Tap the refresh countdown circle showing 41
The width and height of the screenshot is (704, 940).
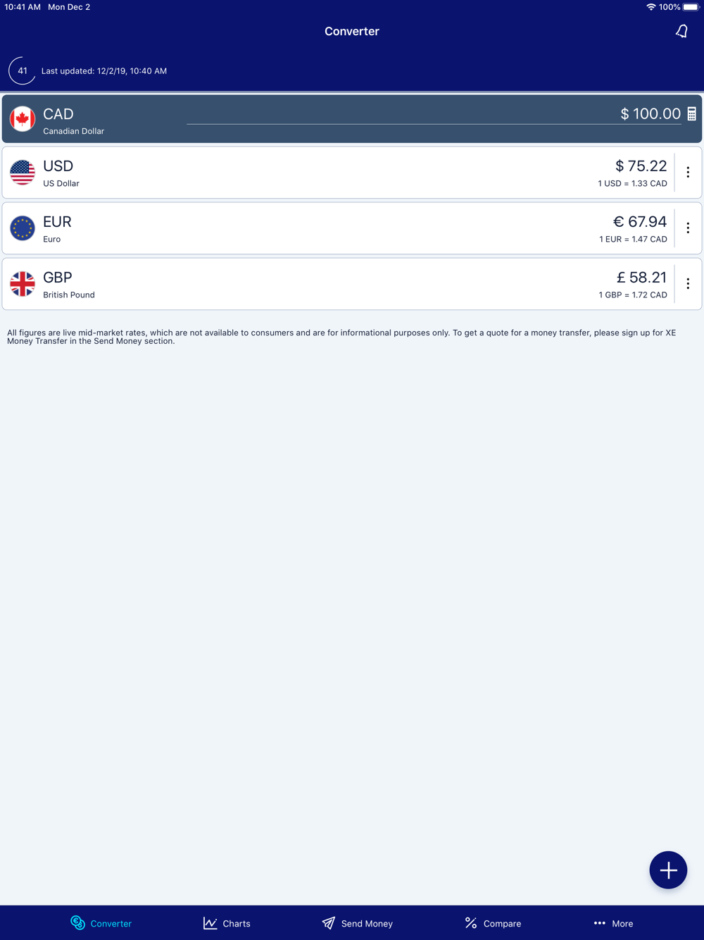point(23,70)
